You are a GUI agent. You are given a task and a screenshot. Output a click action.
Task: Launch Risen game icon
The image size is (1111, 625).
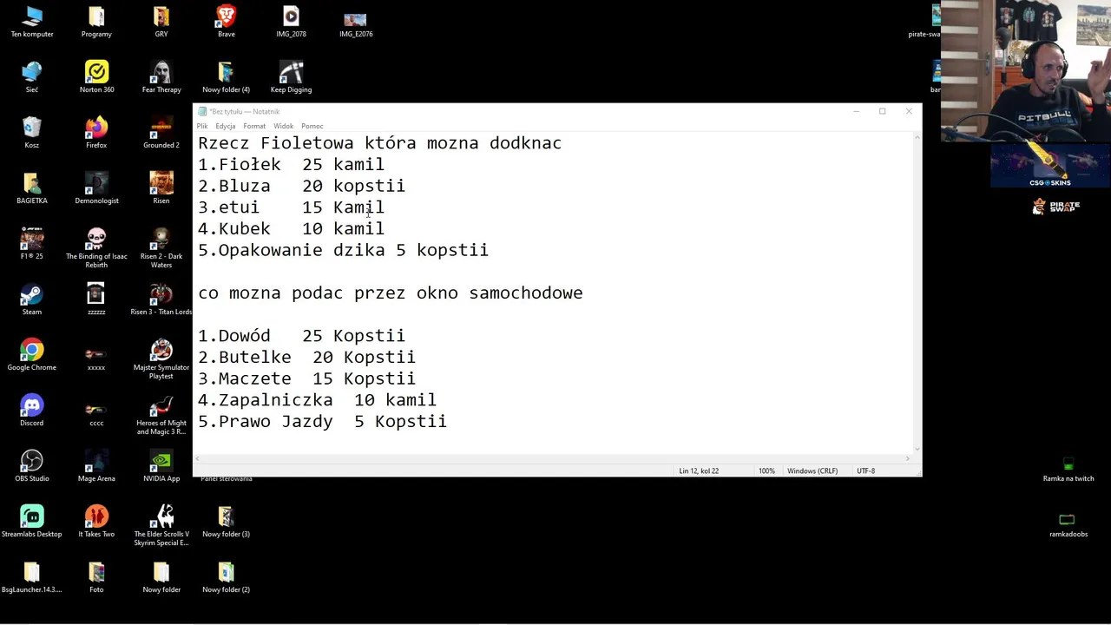pyautogui.click(x=161, y=188)
